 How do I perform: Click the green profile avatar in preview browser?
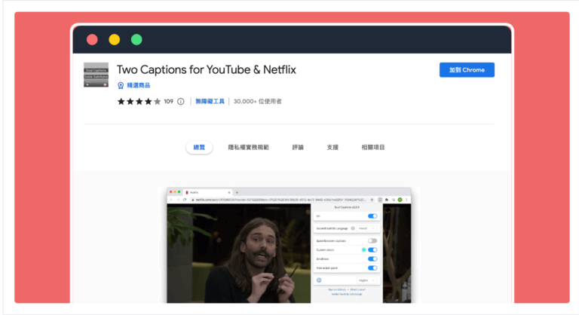click(x=400, y=200)
